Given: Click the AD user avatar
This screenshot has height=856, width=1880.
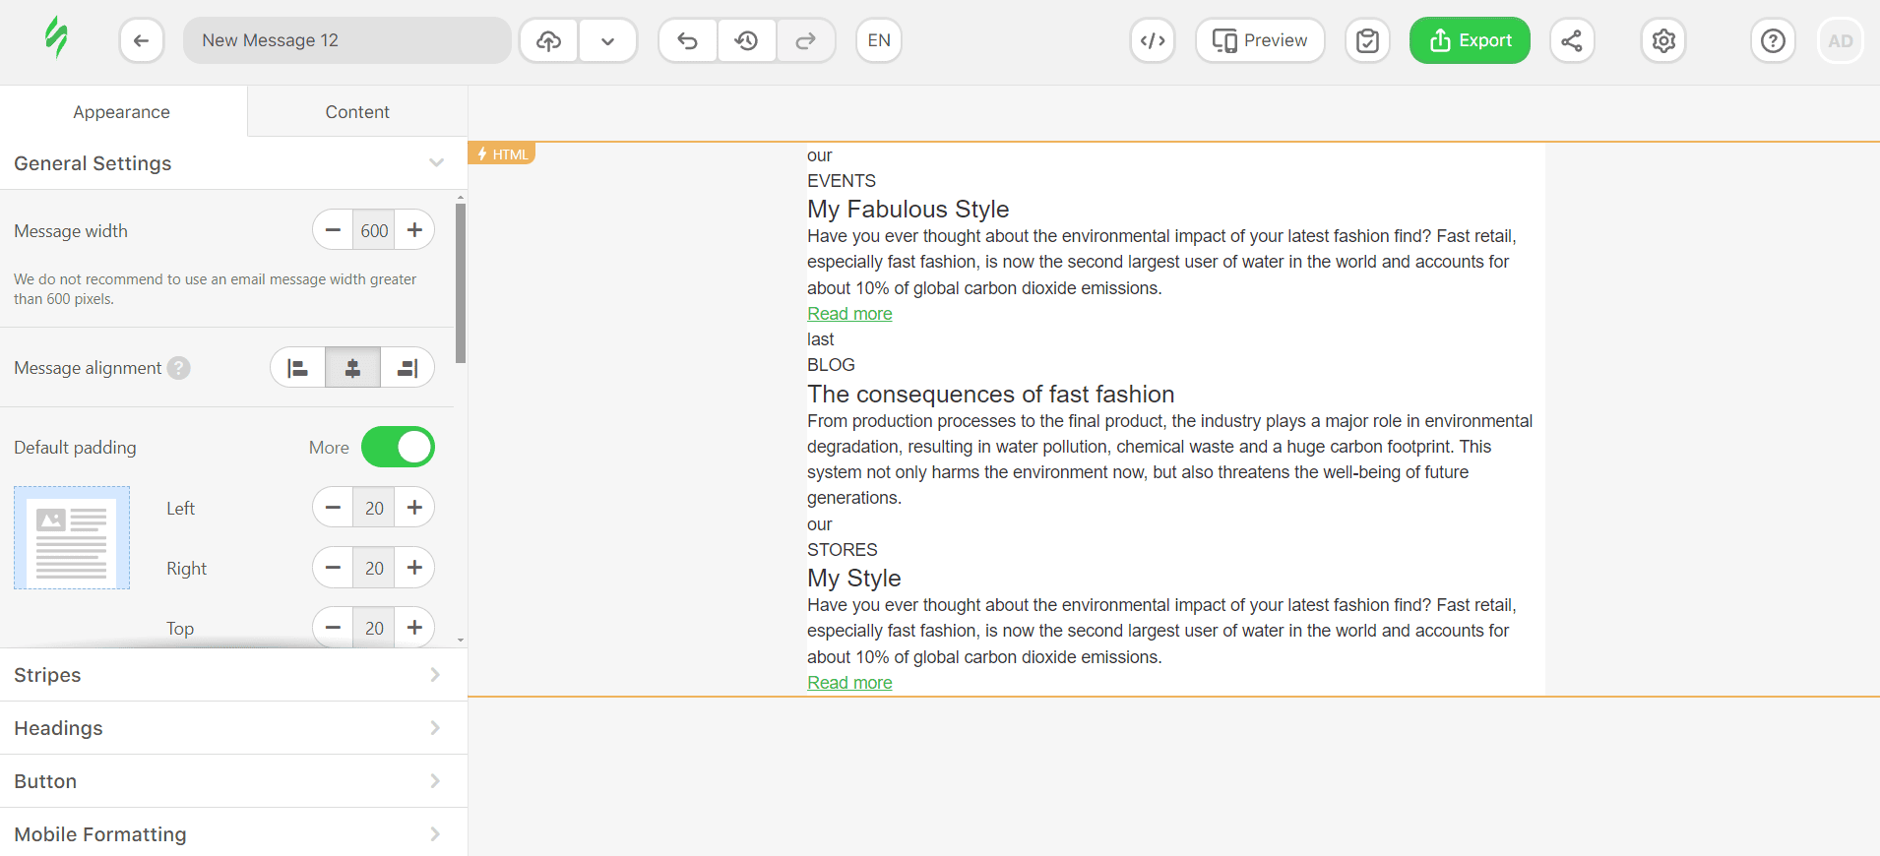Looking at the screenshot, I should click(x=1841, y=40).
